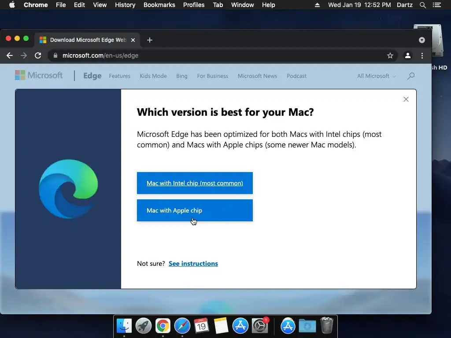Open the Edit menu

[79, 5]
